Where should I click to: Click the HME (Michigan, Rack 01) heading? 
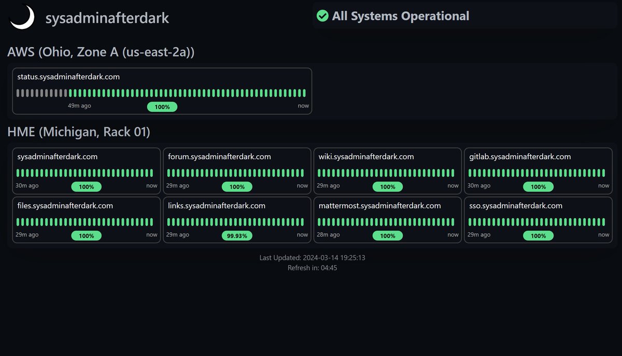coord(79,132)
